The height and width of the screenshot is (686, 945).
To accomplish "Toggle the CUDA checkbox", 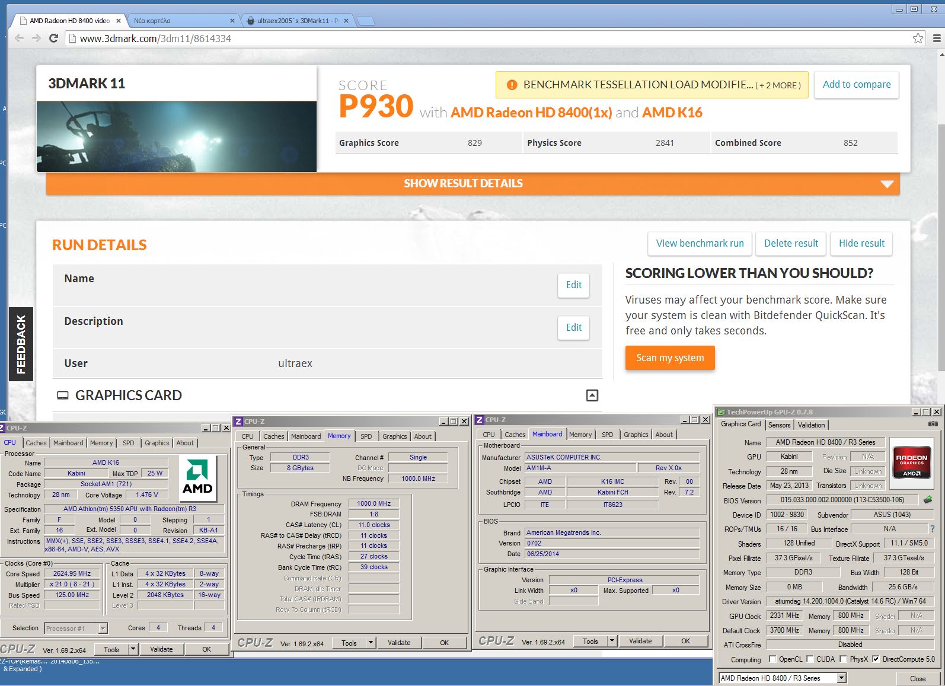I will pos(809,659).
